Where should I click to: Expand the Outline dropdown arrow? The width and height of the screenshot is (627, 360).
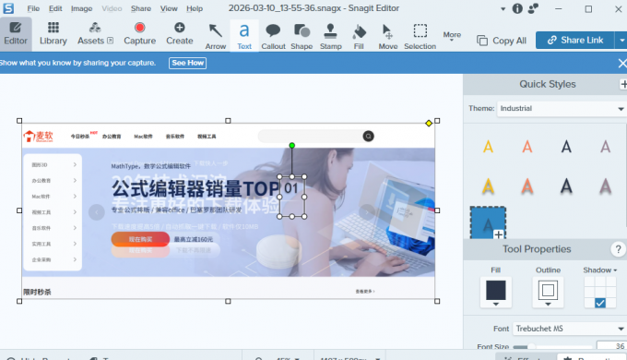click(548, 305)
